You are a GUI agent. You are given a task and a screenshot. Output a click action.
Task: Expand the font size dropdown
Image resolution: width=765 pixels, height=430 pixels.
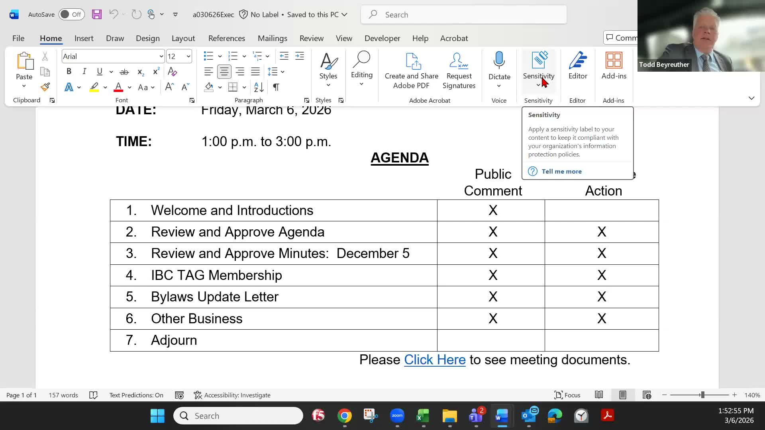point(188,57)
